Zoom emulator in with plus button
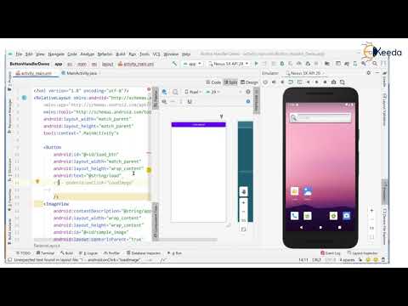The height and width of the screenshot is (306, 408). coord(371,211)
